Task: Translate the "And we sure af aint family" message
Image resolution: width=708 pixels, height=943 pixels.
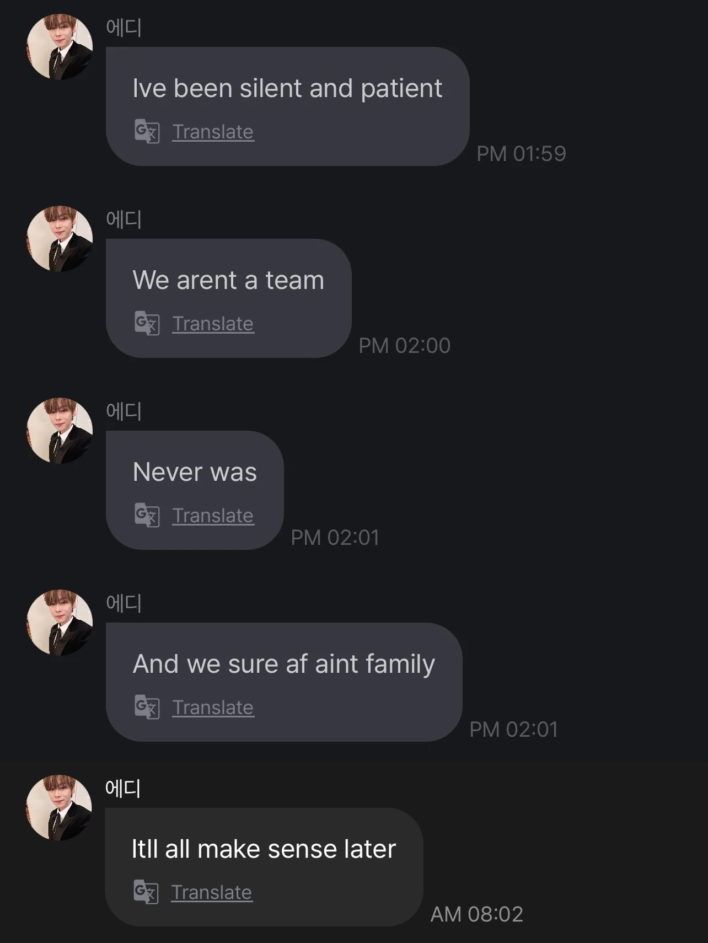Action: (213, 708)
